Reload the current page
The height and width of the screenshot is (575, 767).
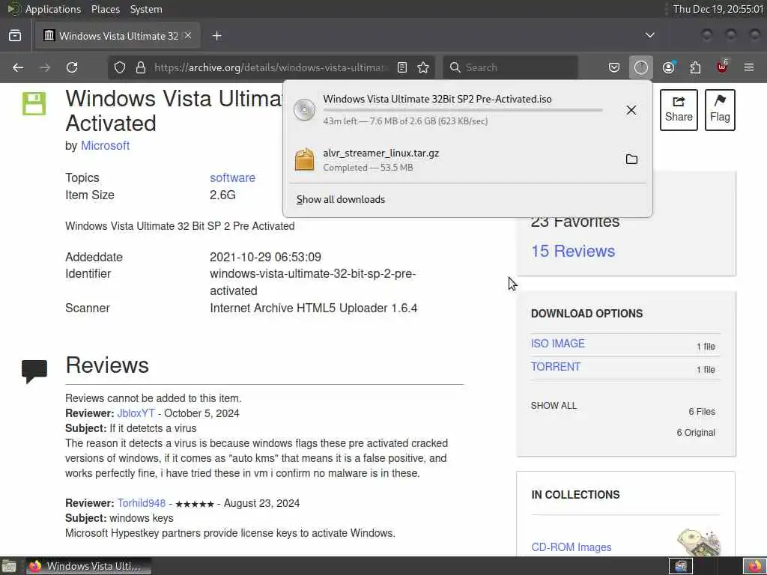click(72, 67)
